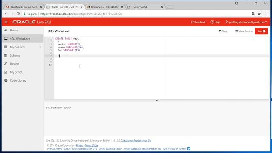Click the Twitter bird icon
272x153 pixels.
[189, 149]
